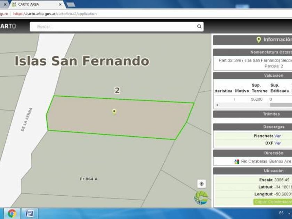Click the CARTO logo
292x219 pixels.
8,26
